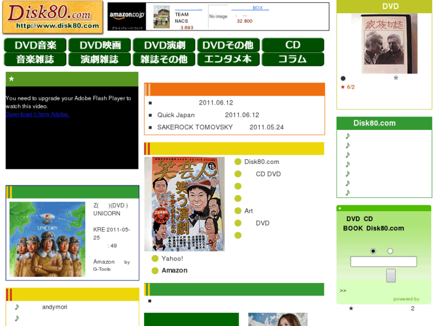Select the first search radio button
This screenshot has width=436, height=326.
pyautogui.click(x=373, y=251)
